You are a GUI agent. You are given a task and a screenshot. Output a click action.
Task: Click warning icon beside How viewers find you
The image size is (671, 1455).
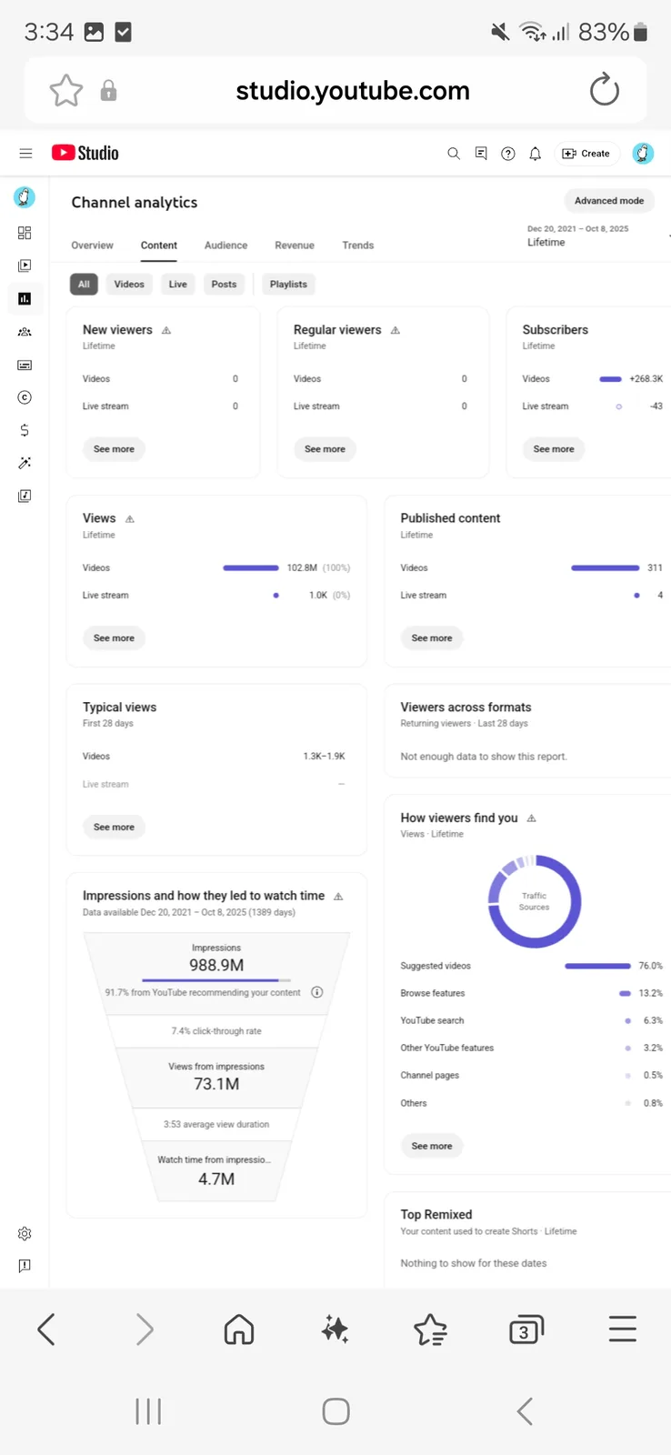click(x=532, y=818)
